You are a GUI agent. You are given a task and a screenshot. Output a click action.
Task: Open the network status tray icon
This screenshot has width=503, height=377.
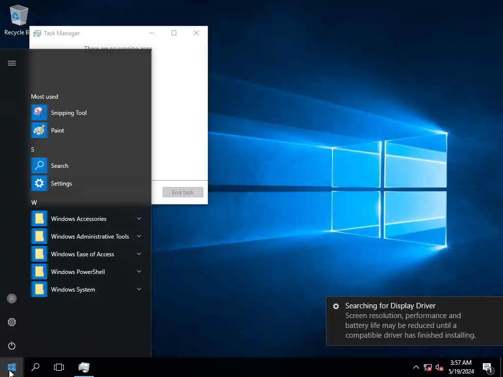(x=428, y=367)
